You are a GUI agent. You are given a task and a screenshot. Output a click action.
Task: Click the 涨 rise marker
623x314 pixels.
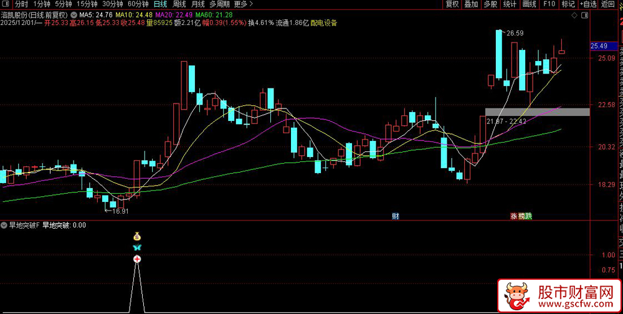click(x=514, y=216)
